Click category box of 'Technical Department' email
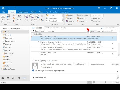The image size is (120, 90). (103, 47)
